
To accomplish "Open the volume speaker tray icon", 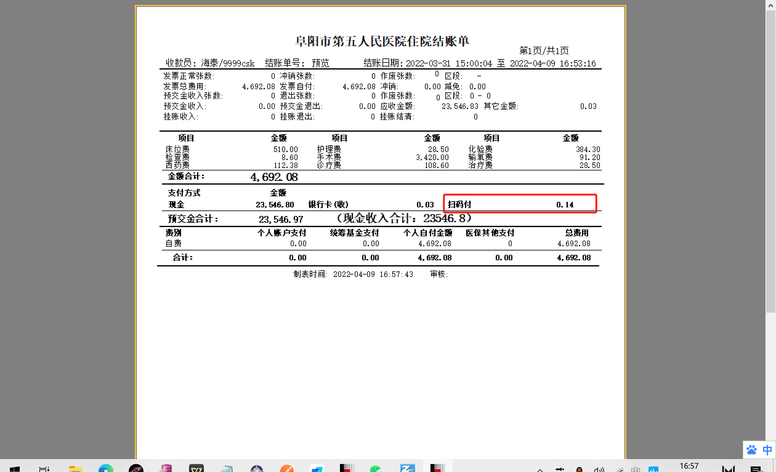I will (x=599, y=470).
